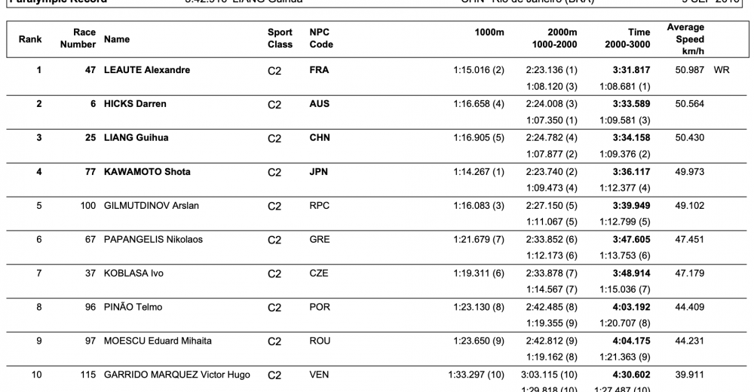Select the PINÃO Telmo entry
This screenshot has height=392, width=754.
133,307
